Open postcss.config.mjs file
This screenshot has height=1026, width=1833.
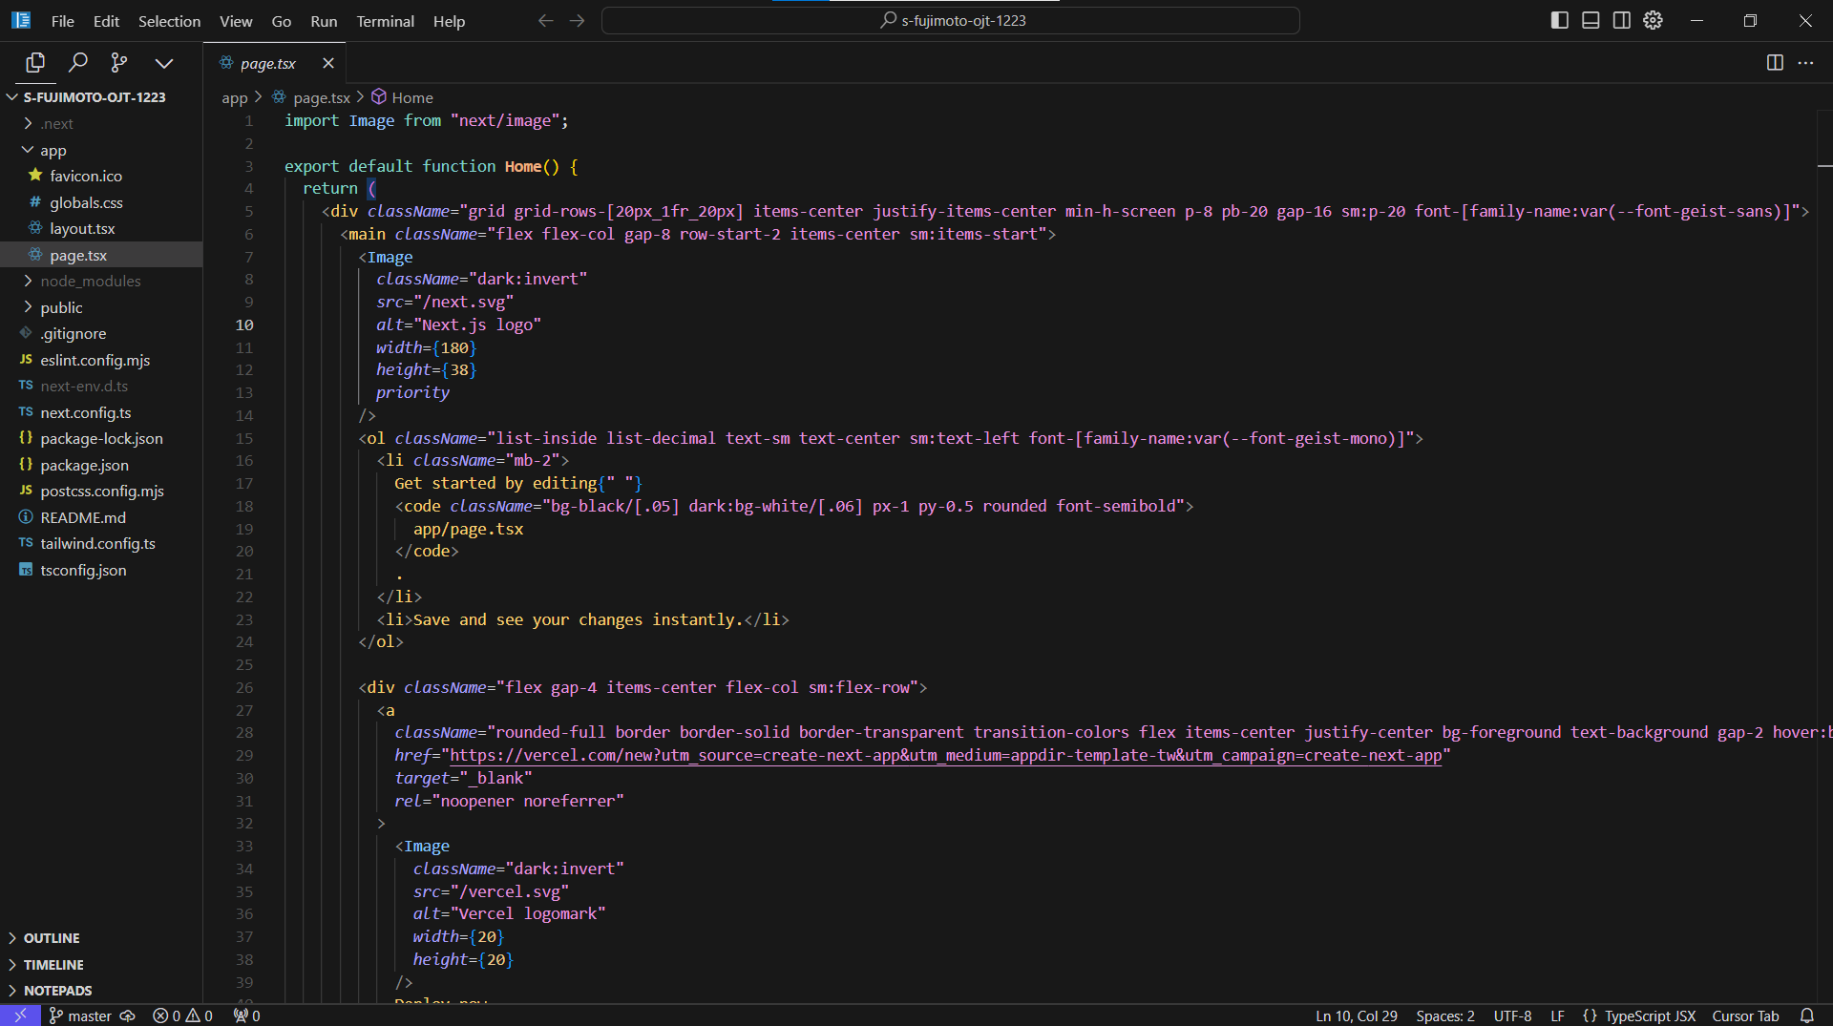click(101, 492)
